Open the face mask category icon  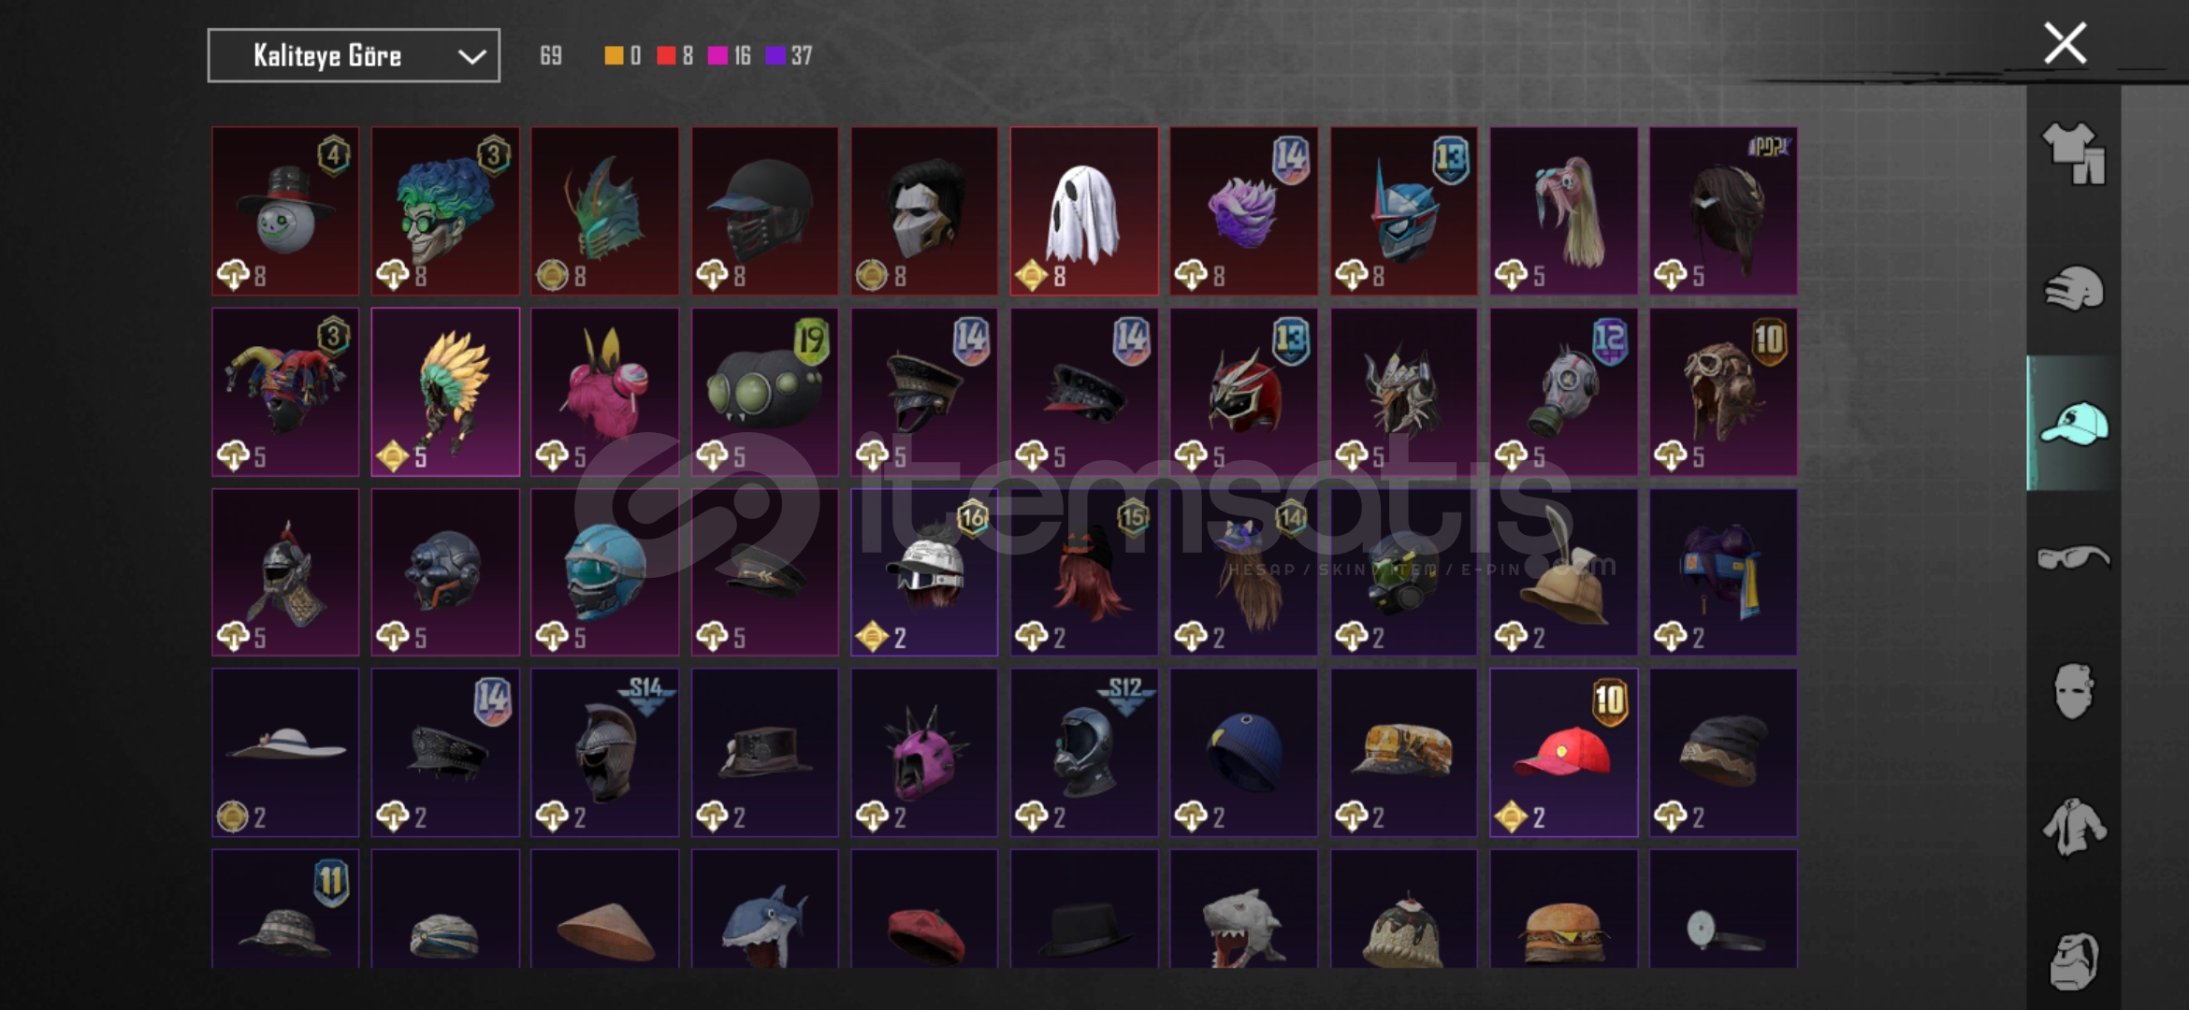2073,691
